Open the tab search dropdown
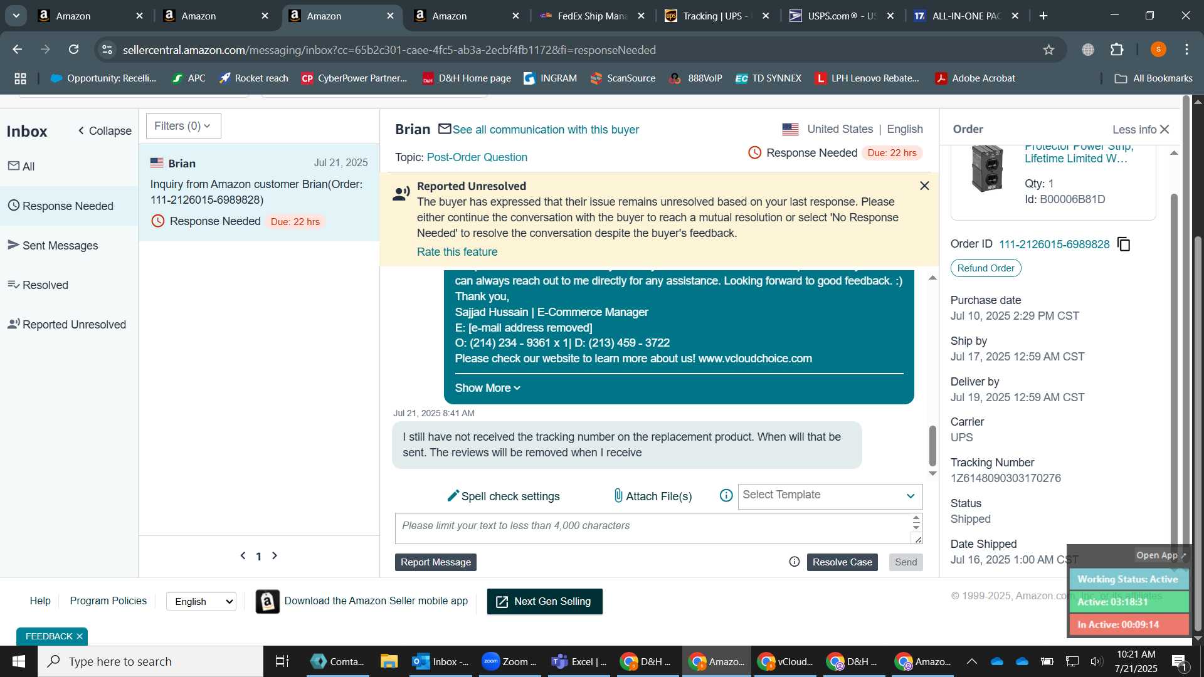 [16, 16]
